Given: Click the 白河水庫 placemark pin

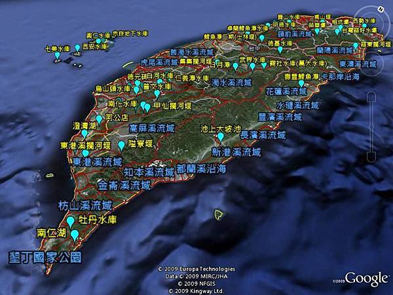Looking at the screenshot, I should pos(160,81).
